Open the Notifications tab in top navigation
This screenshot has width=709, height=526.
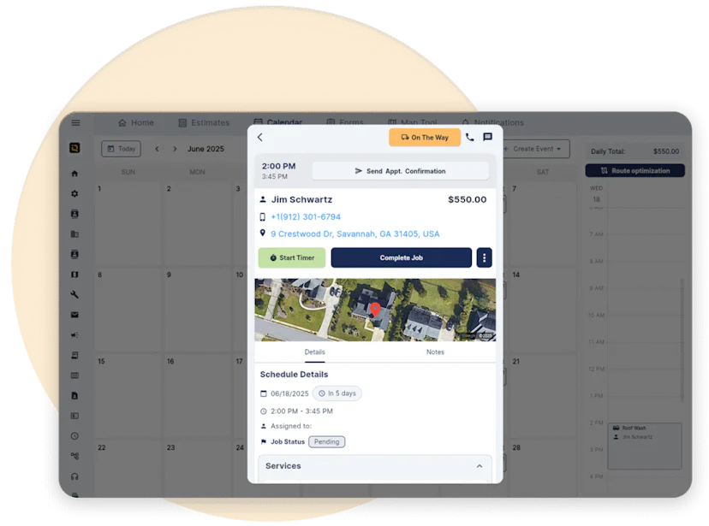pos(492,123)
